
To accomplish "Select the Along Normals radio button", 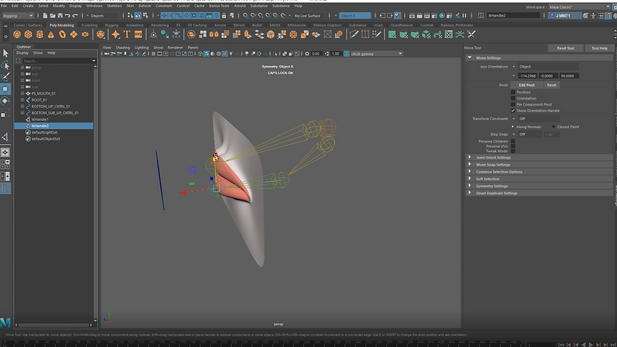I will point(513,127).
